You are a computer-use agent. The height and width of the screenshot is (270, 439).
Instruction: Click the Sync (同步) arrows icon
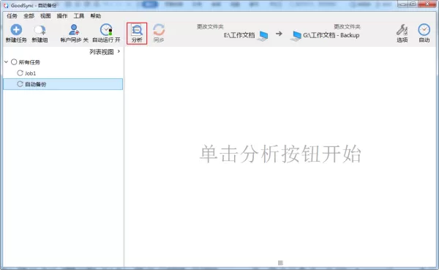pyautogui.click(x=159, y=30)
